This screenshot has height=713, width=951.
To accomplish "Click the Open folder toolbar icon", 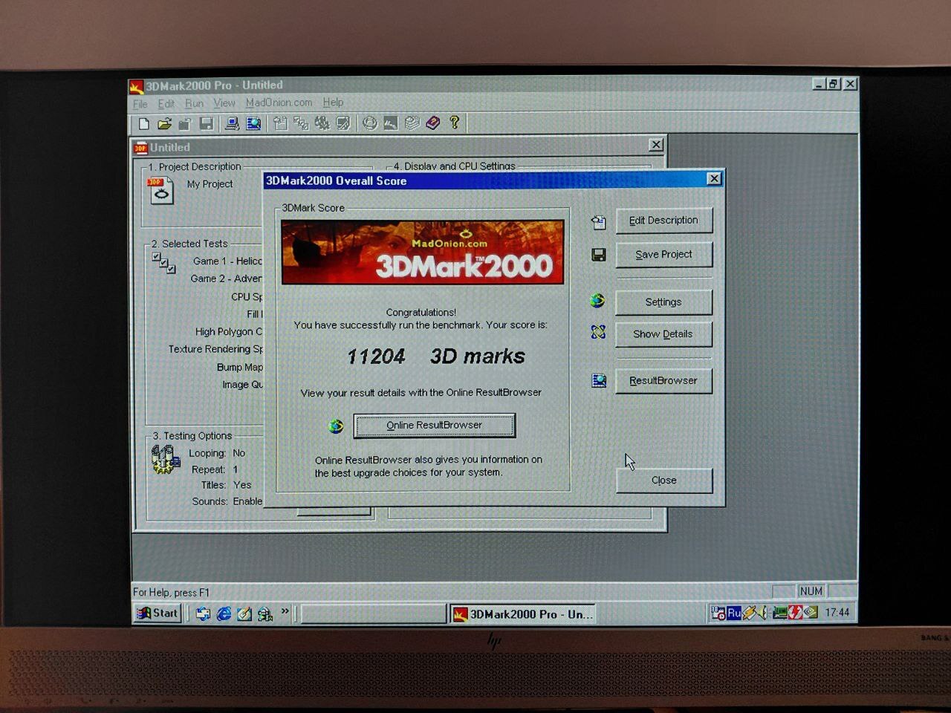I will tap(164, 123).
